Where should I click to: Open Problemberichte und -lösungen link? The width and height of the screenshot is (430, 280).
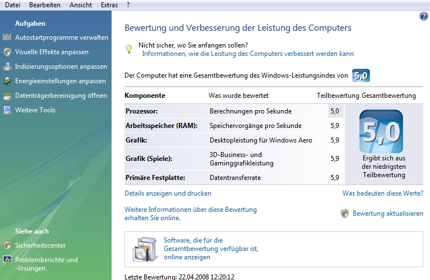coord(47,264)
